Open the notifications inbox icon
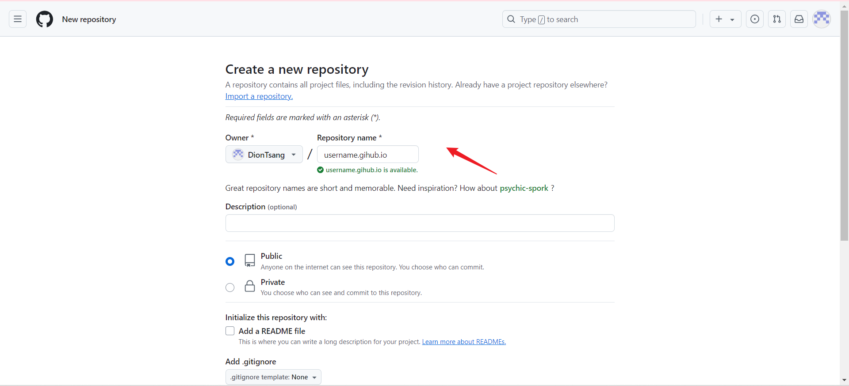 (799, 19)
